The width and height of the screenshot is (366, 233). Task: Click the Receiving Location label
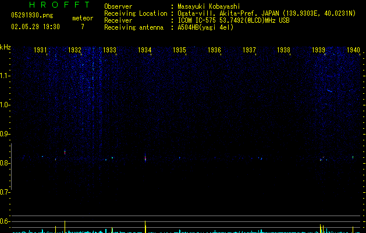pyautogui.click(x=136, y=13)
